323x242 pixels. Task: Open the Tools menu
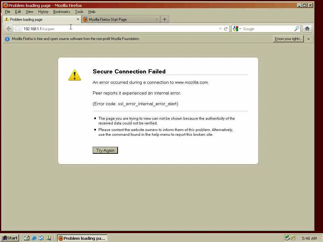79,12
